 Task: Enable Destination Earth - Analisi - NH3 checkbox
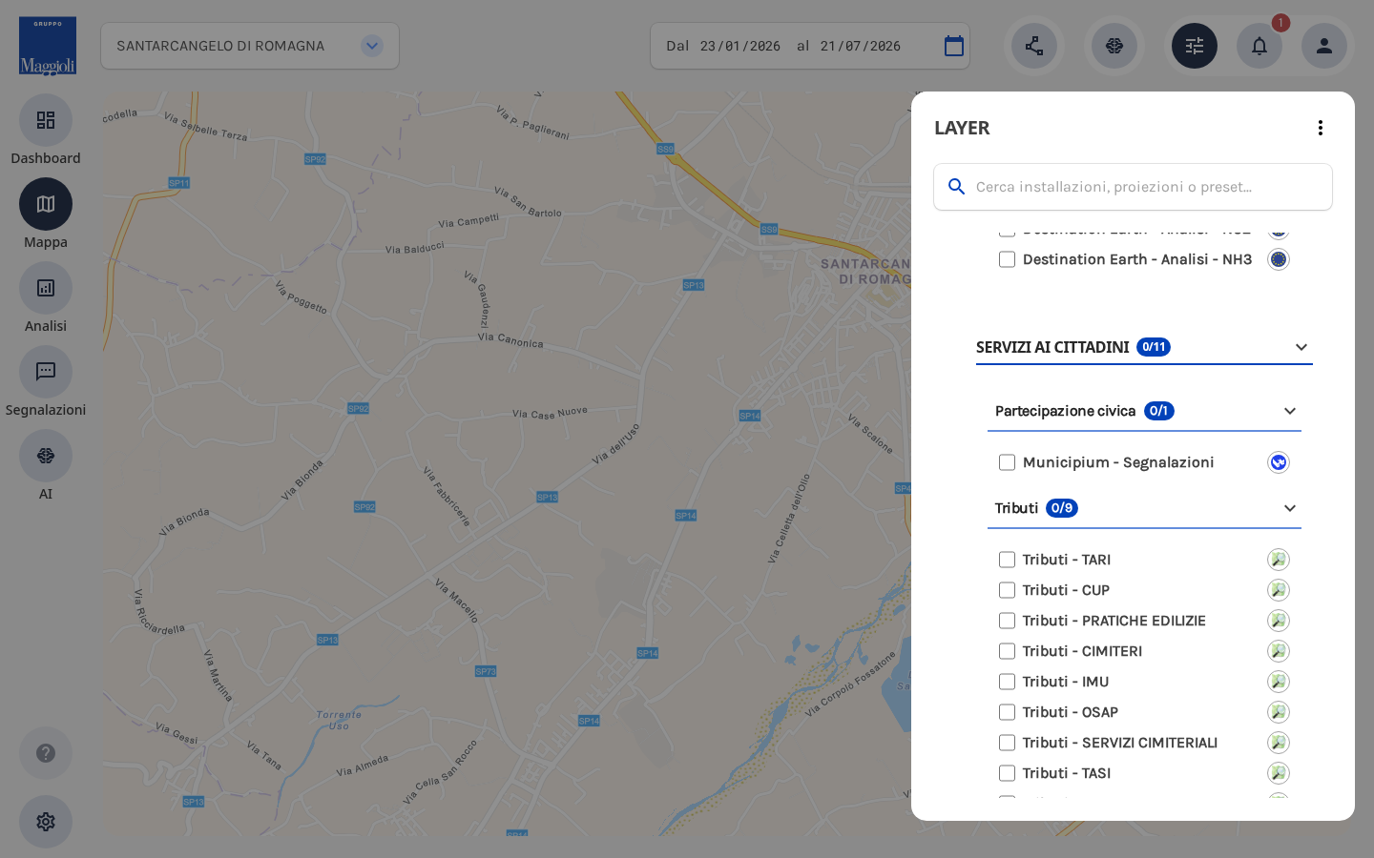click(1007, 259)
